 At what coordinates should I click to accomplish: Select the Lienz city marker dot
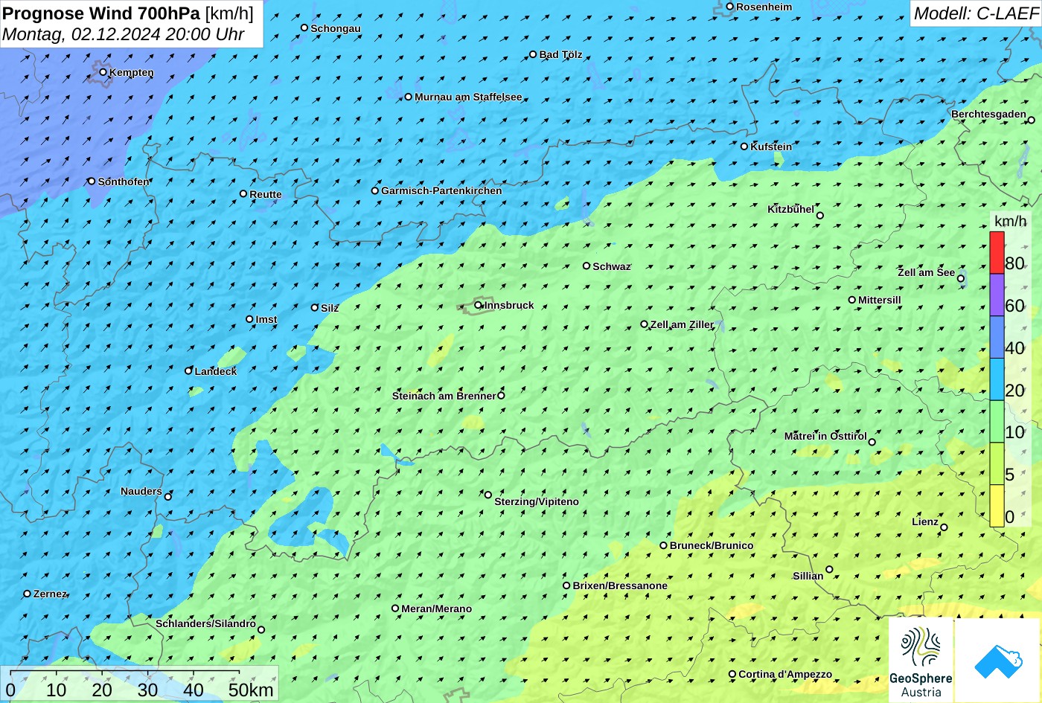pos(944,527)
